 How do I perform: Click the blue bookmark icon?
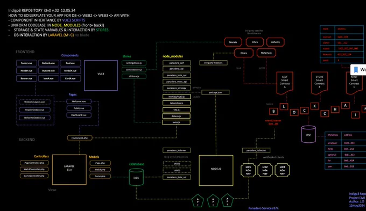[356, 69]
